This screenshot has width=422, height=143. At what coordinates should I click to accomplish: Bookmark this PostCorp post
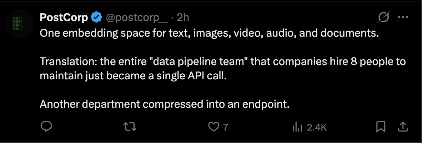381,127
